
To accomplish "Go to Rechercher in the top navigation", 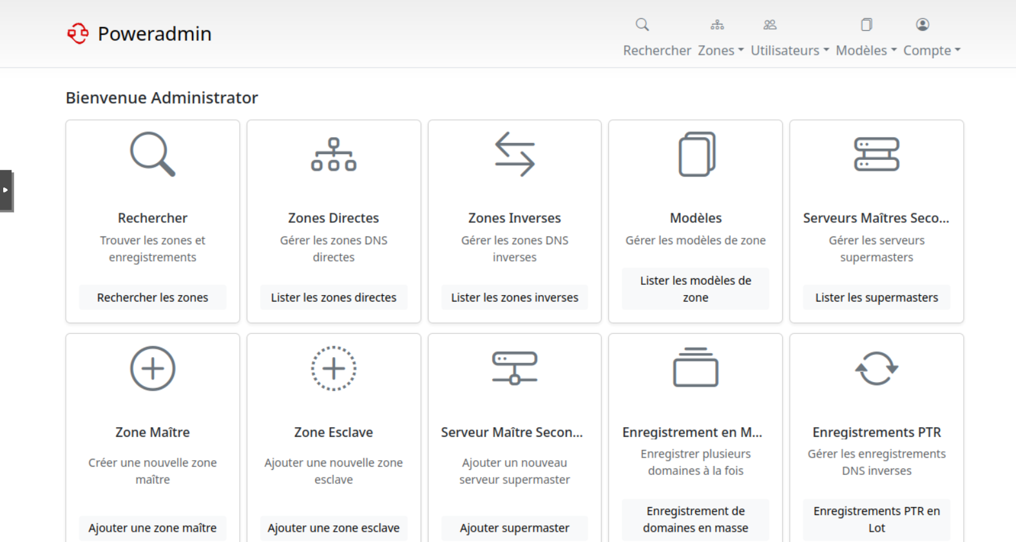I will point(657,50).
